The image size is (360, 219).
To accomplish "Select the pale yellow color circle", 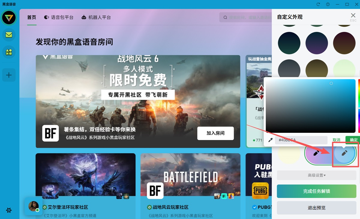I will pos(289,154).
